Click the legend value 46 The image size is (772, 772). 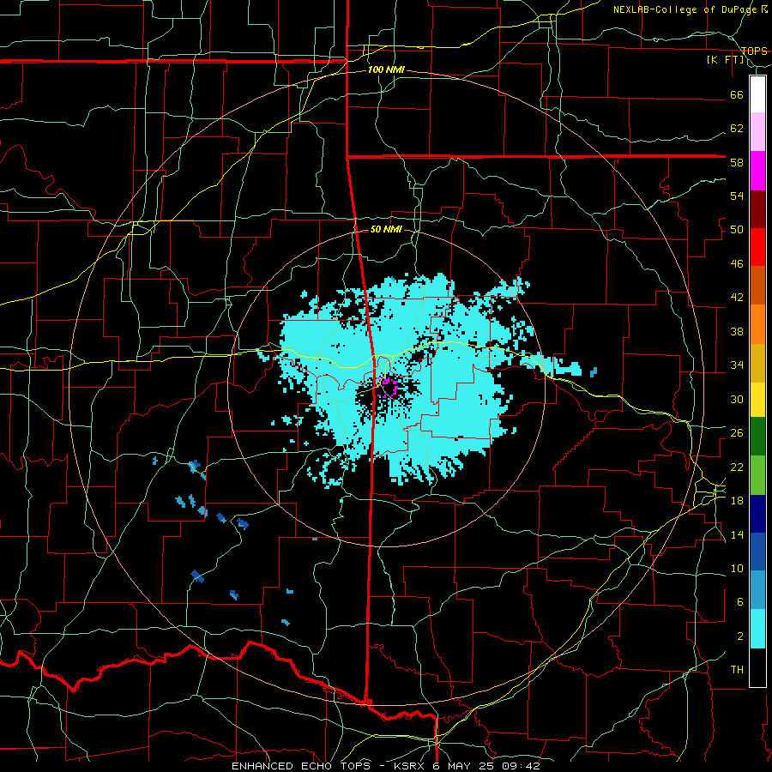tap(737, 264)
